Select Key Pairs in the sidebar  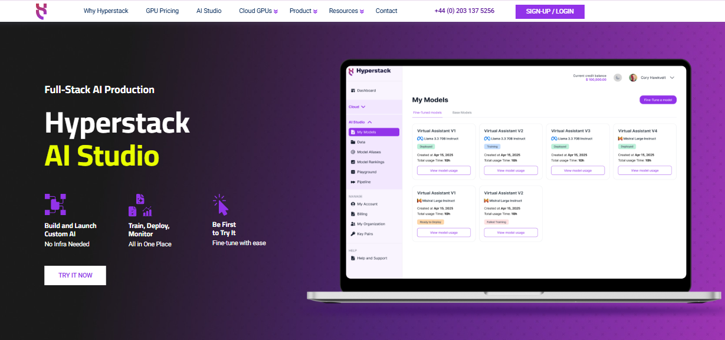[365, 234]
